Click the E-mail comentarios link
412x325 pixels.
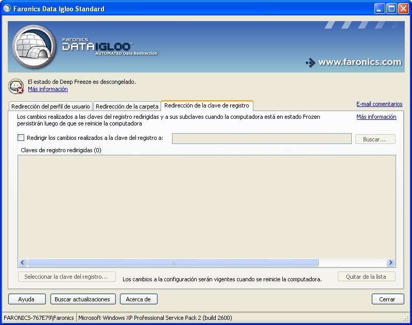coord(379,104)
